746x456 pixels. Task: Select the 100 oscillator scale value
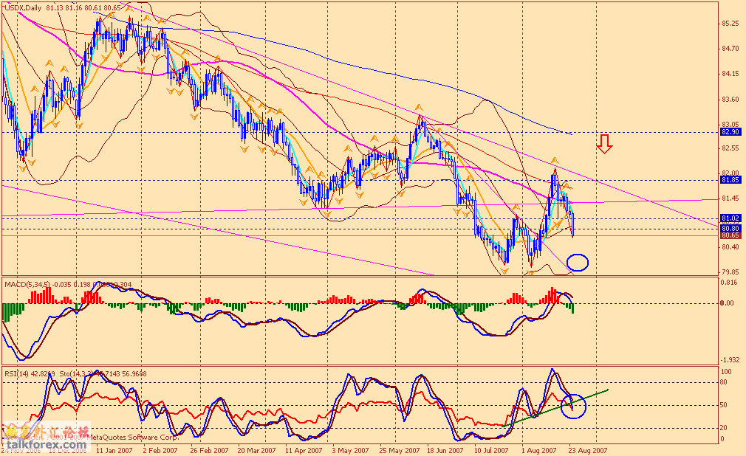[727, 372]
